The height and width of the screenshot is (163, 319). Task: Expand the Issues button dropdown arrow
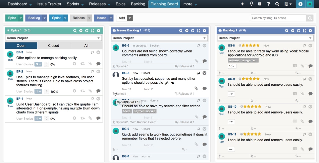111,18
